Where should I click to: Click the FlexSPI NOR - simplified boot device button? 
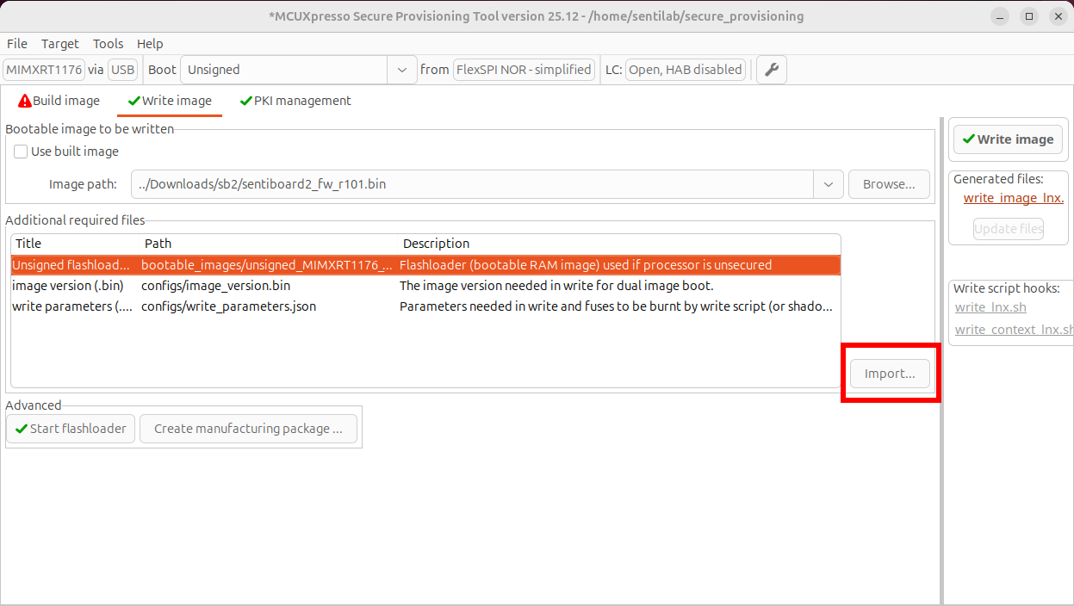point(524,70)
